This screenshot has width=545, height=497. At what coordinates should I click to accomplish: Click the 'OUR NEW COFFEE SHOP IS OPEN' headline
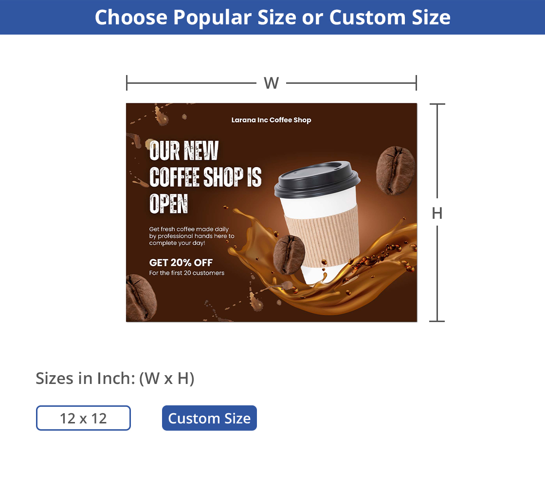(205, 177)
